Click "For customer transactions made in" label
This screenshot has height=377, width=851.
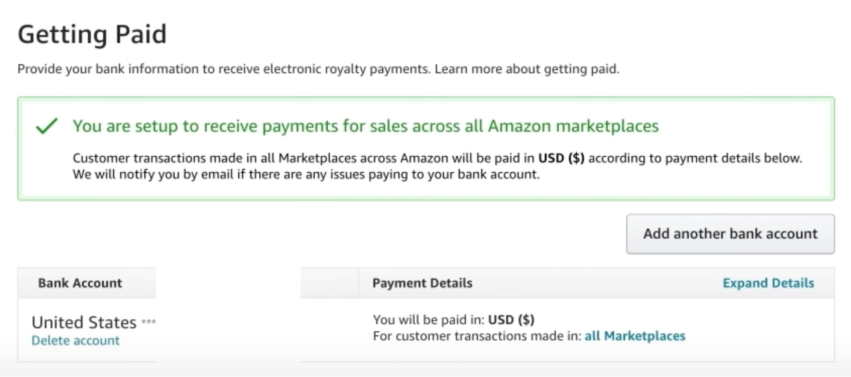click(x=477, y=336)
